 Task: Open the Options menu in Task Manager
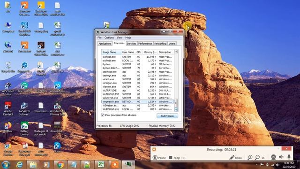click(x=109, y=38)
